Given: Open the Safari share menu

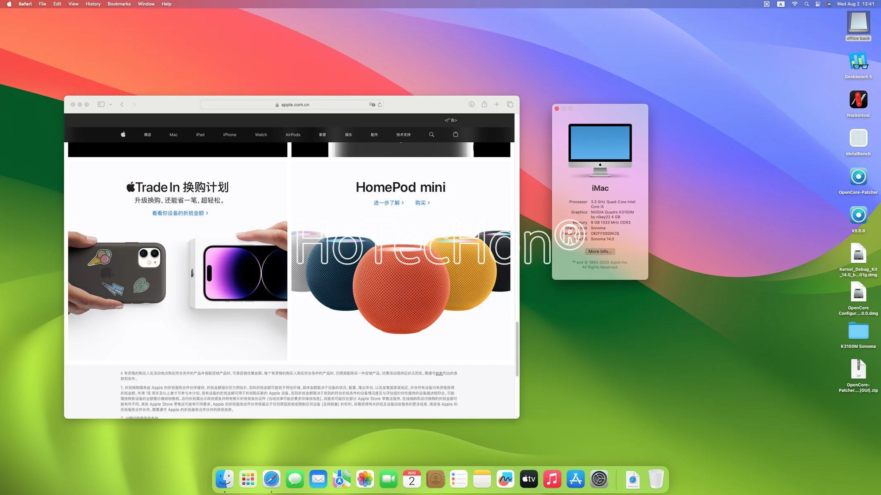Looking at the screenshot, I should tap(484, 104).
